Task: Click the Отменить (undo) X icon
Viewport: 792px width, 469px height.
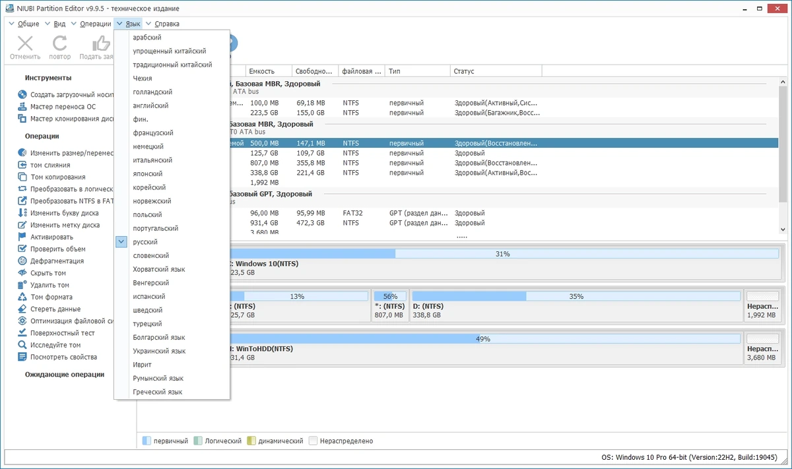Action: tap(25, 44)
